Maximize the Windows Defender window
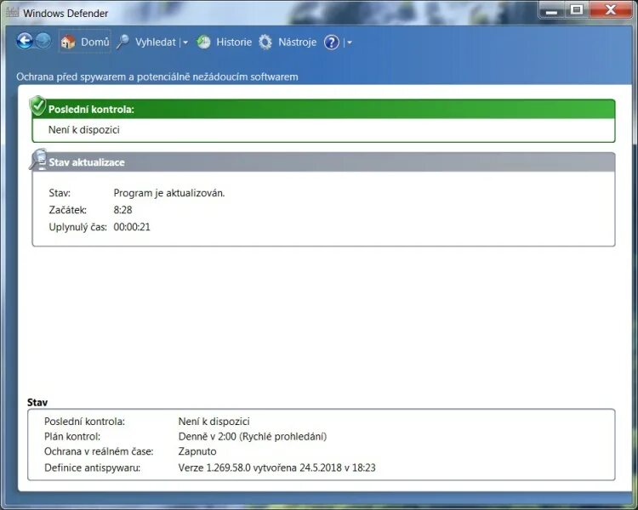This screenshot has height=510, width=638. click(576, 9)
